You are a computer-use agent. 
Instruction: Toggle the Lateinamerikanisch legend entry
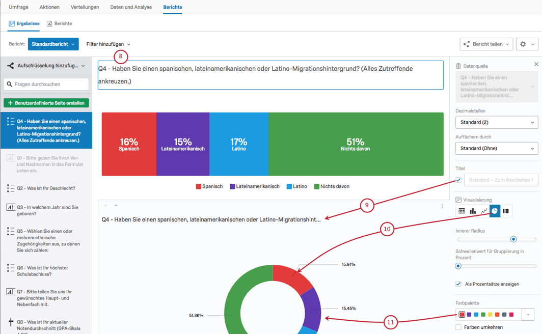[254, 186]
